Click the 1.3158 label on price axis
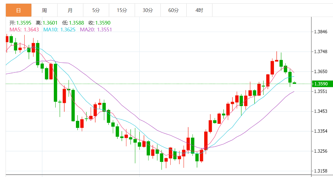 tap(321, 171)
